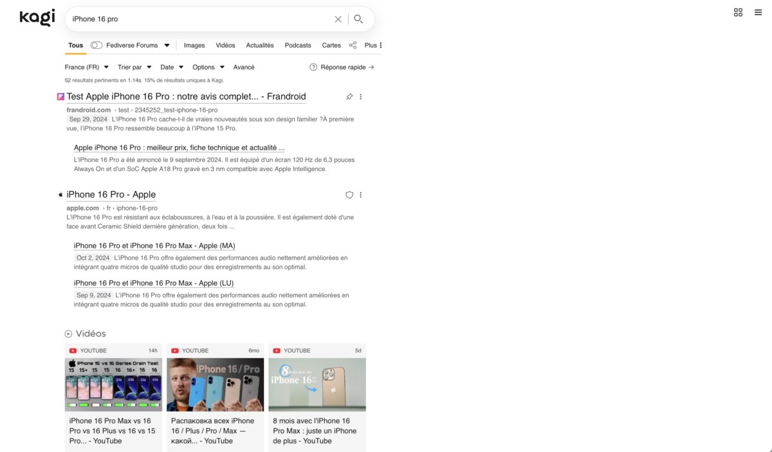Click YouTube icon on Распаковка video card

coord(175,350)
